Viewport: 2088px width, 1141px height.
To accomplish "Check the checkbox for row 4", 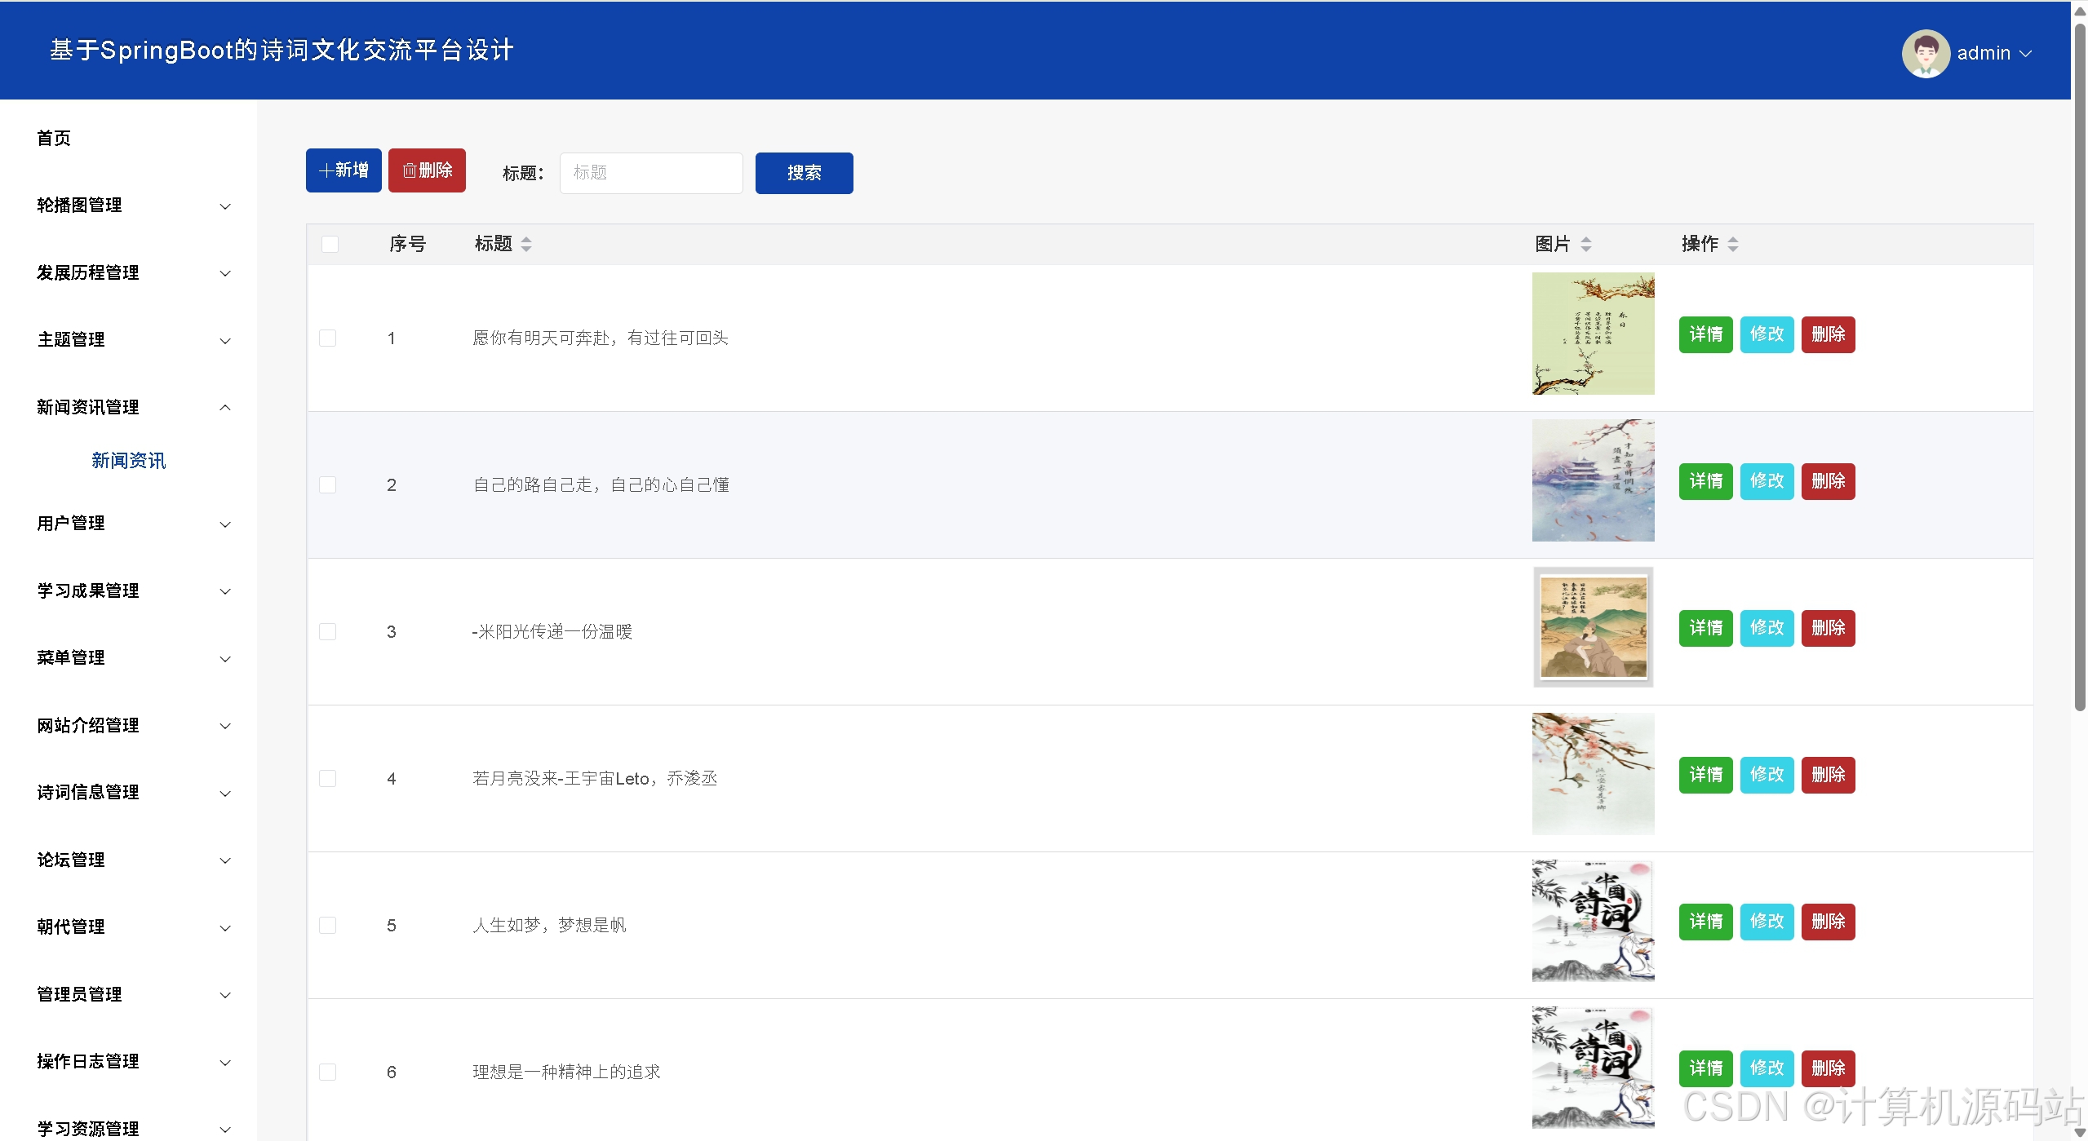I will 327,778.
